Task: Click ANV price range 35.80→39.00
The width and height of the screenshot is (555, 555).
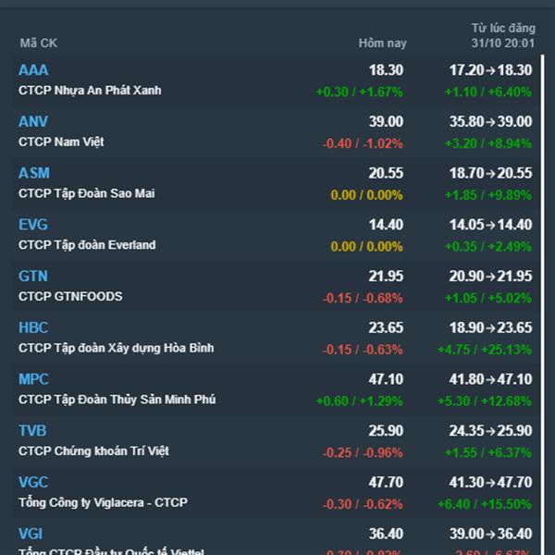Action: click(490, 121)
